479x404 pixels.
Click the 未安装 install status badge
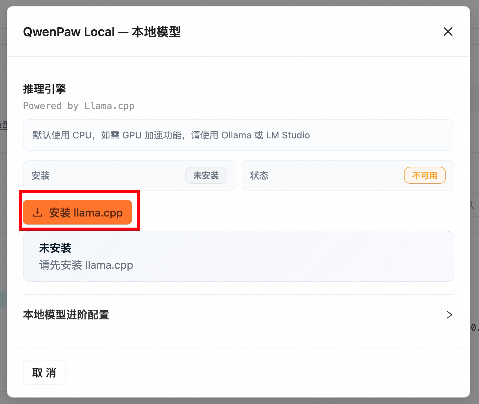click(206, 175)
